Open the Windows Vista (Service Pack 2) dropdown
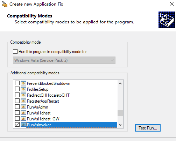This screenshot has width=176, height=141. 64,60
